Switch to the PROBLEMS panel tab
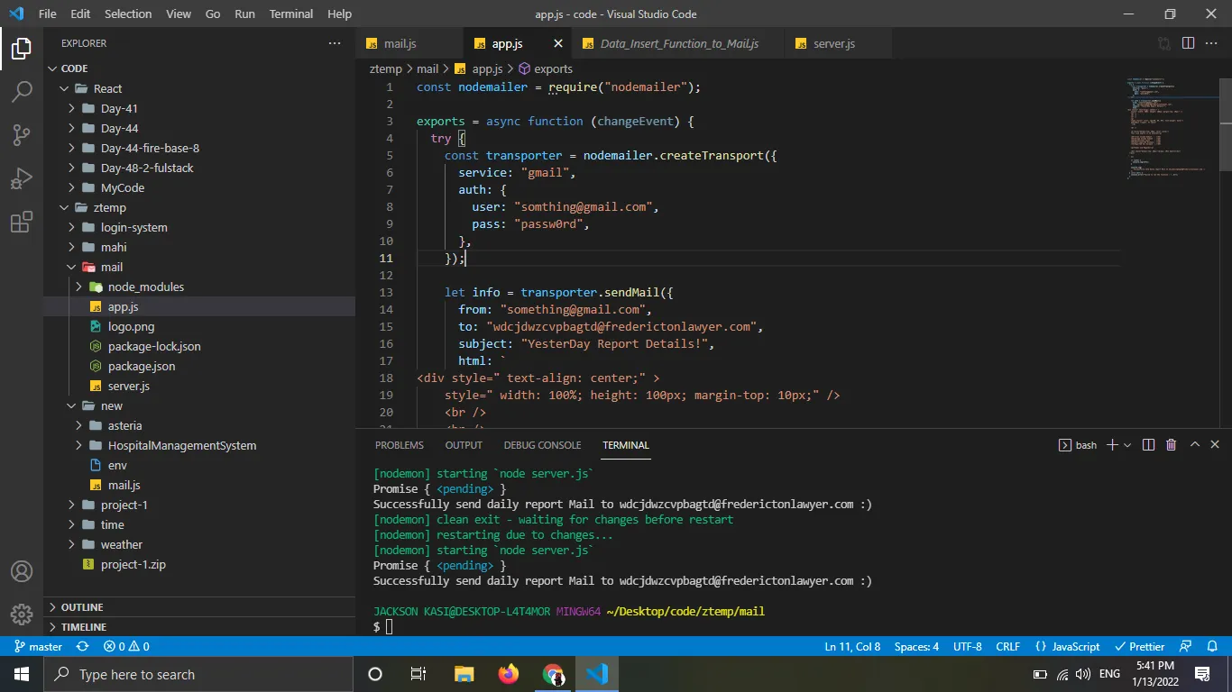 tap(399, 445)
